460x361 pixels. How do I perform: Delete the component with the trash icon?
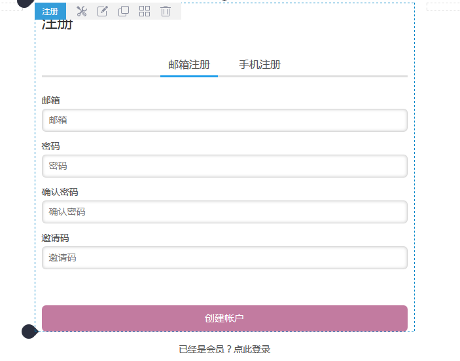coord(166,11)
